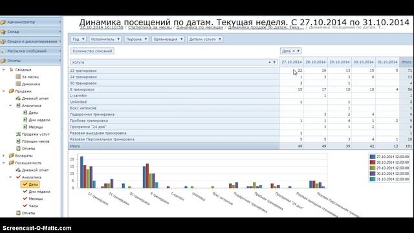Expand the Возвраты tree node
Screen dimensions: 414x233
[x=4, y=155]
